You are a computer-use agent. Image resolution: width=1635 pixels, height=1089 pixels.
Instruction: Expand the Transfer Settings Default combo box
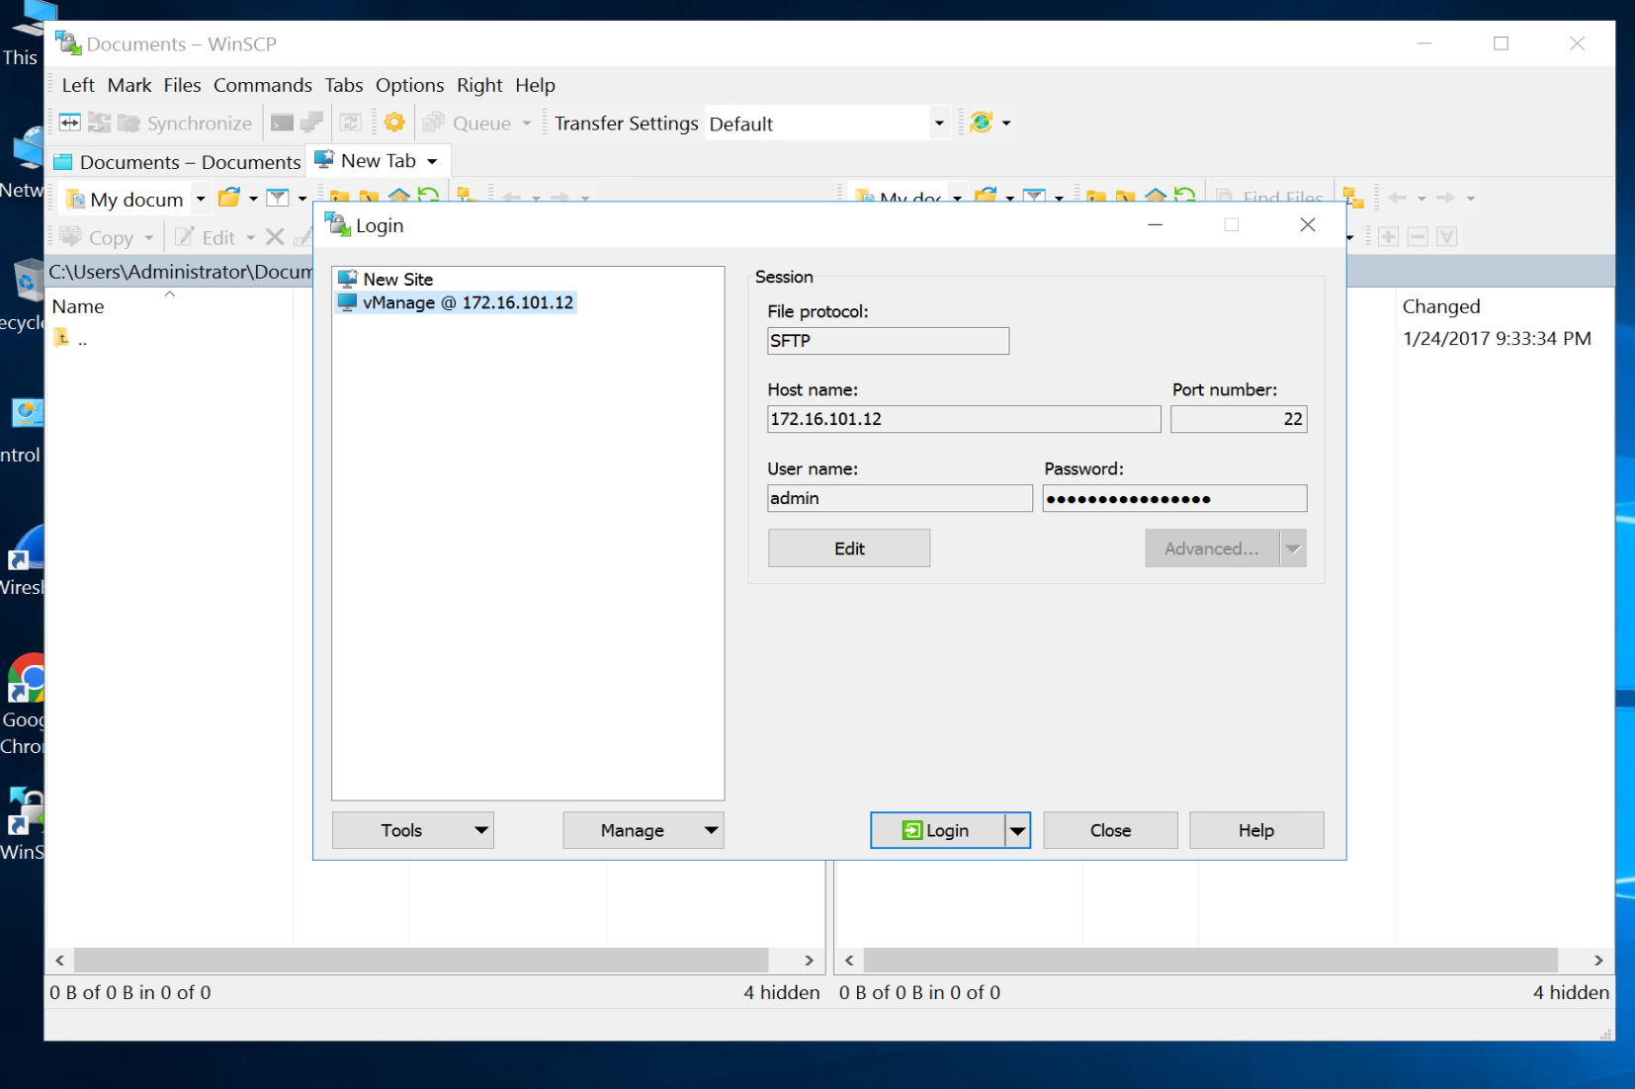(x=938, y=124)
